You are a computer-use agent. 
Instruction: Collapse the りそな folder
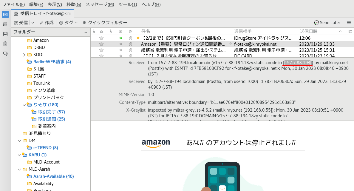click(24, 105)
